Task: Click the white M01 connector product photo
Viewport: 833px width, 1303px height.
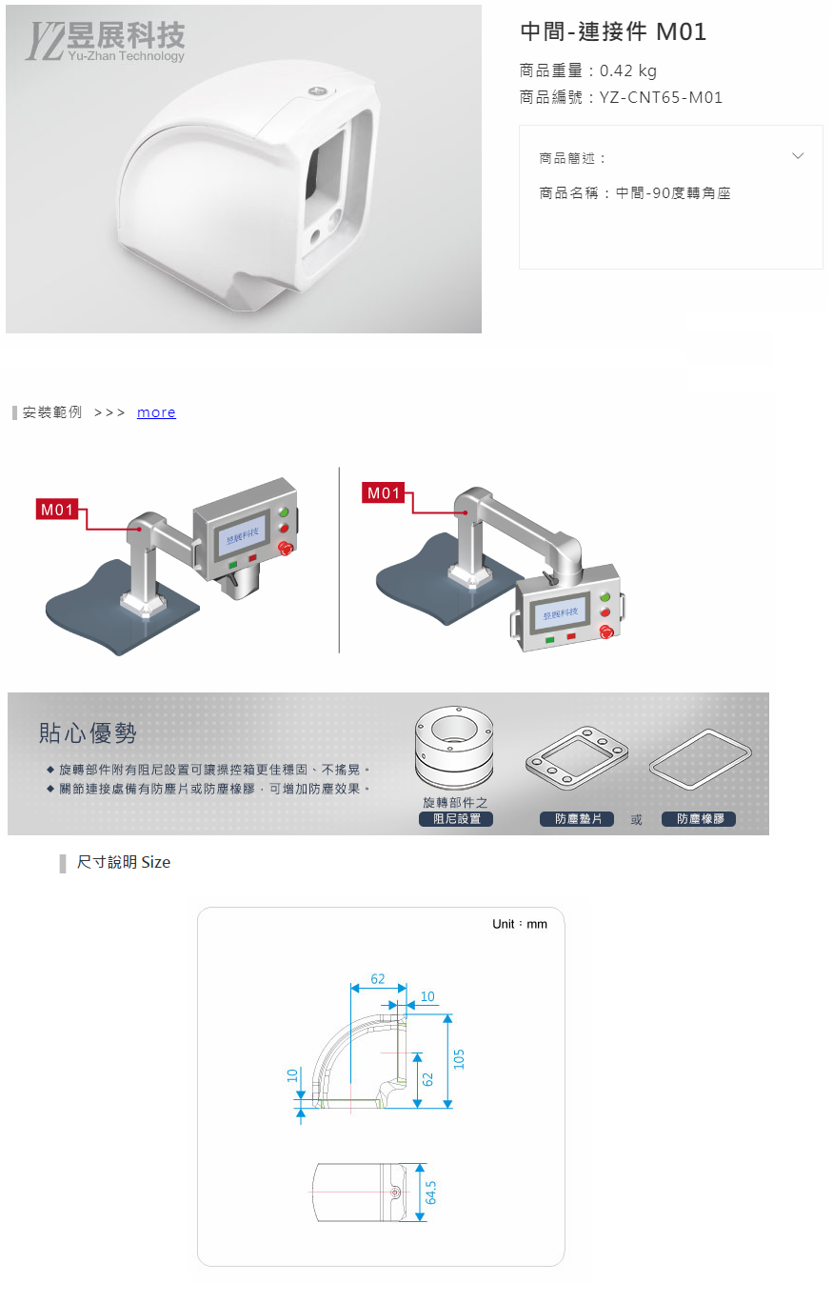Action: click(244, 170)
